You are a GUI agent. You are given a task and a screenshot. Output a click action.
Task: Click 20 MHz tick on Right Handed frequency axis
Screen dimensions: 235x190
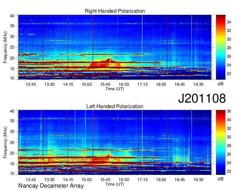click(12, 58)
